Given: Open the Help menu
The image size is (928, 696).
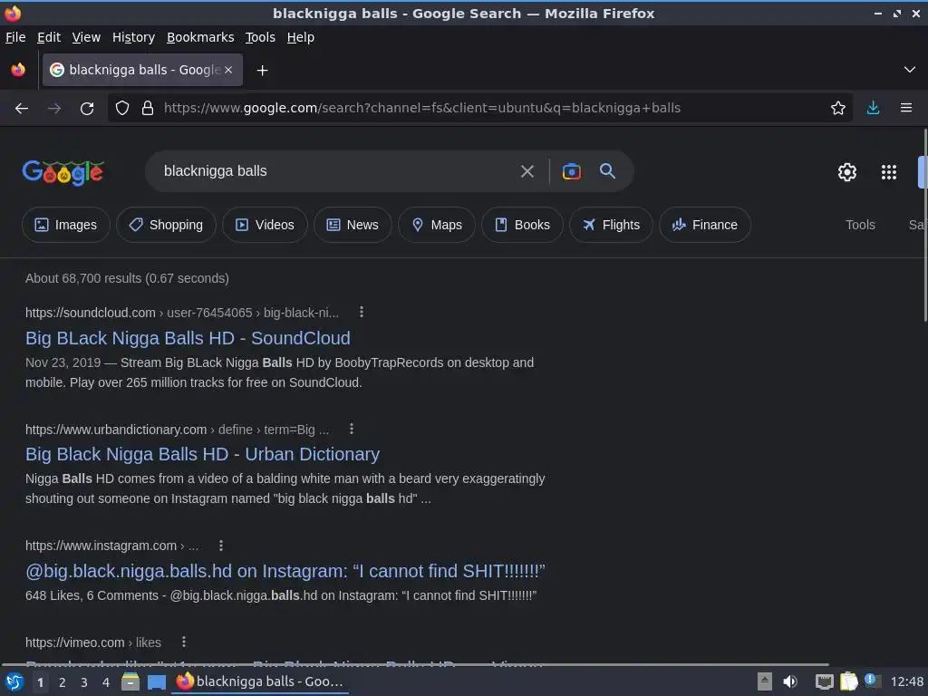Looking at the screenshot, I should point(301,37).
